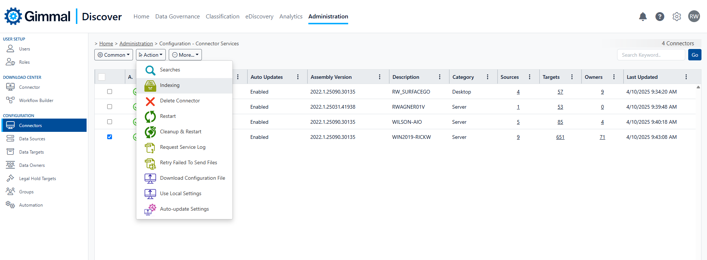The height and width of the screenshot is (260, 707).
Task: Toggle the select-all header checkbox
Action: pos(102,77)
